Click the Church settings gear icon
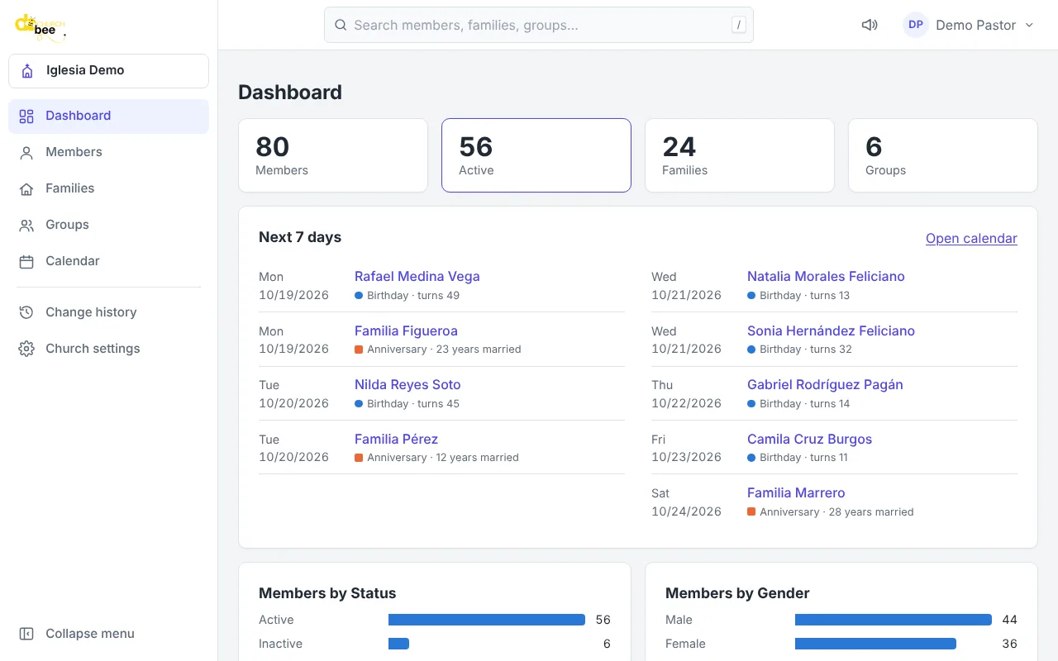 click(26, 349)
